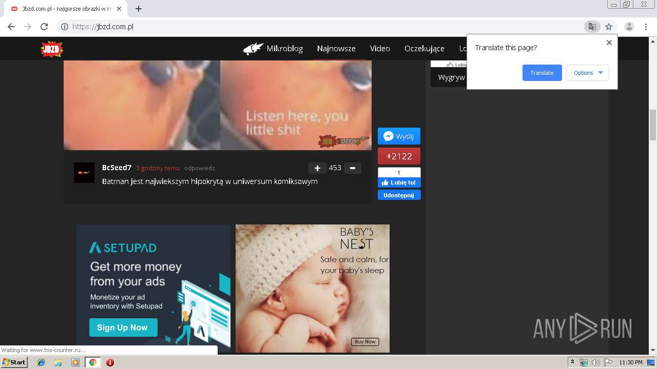Close the Translate this page popup
The width and height of the screenshot is (657, 369).
tap(609, 43)
